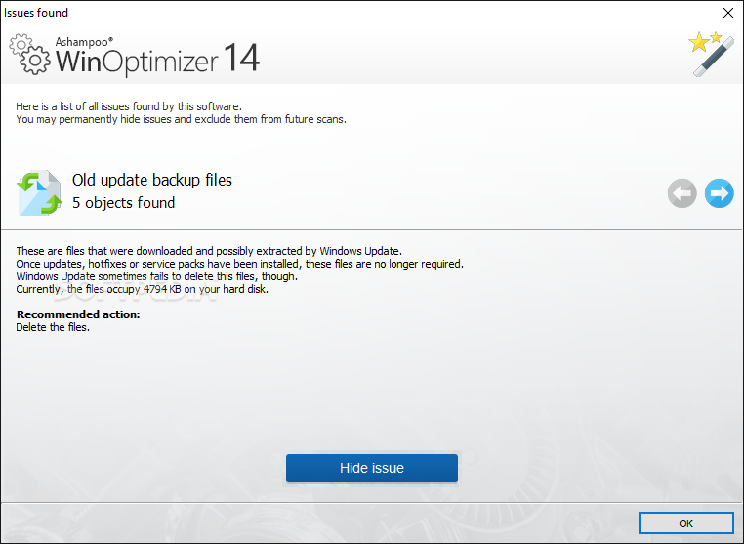Click 'Windows Update sometimes fails' line
This screenshot has width=744, height=544.
click(x=157, y=276)
